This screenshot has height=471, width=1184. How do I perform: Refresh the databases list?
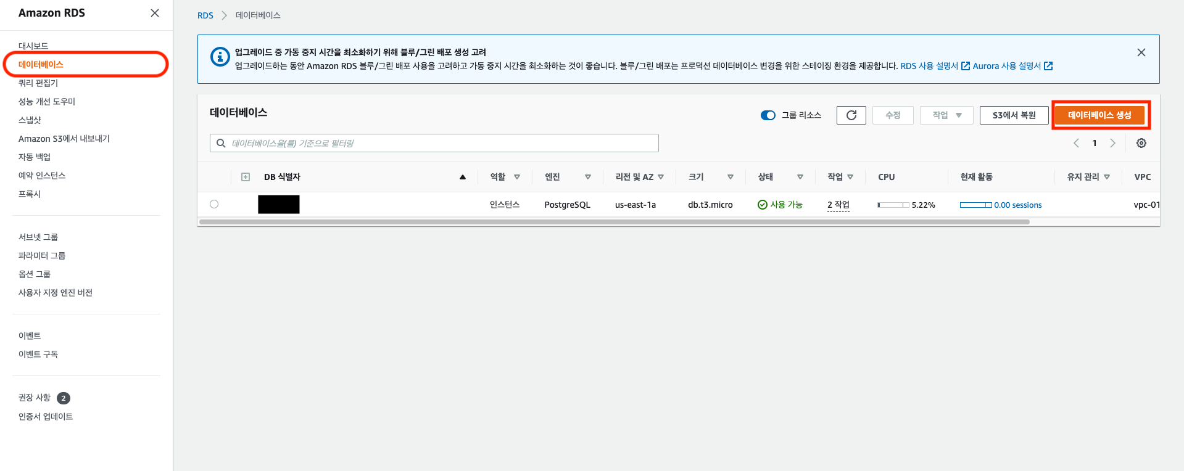point(851,115)
